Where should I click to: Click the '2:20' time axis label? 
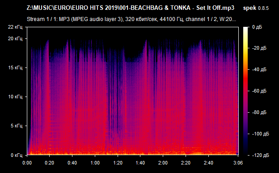pyautogui.click(x=186, y=163)
